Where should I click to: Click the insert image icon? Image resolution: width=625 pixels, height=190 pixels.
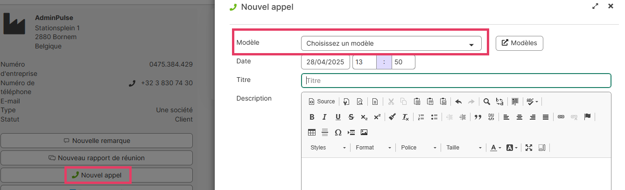(x=364, y=132)
